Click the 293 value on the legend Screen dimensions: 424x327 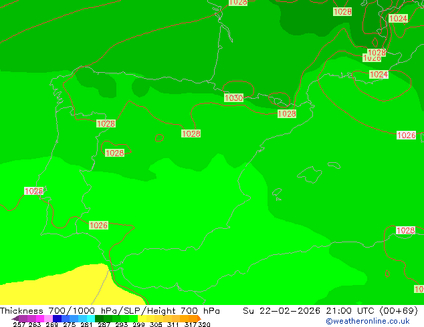122,324
